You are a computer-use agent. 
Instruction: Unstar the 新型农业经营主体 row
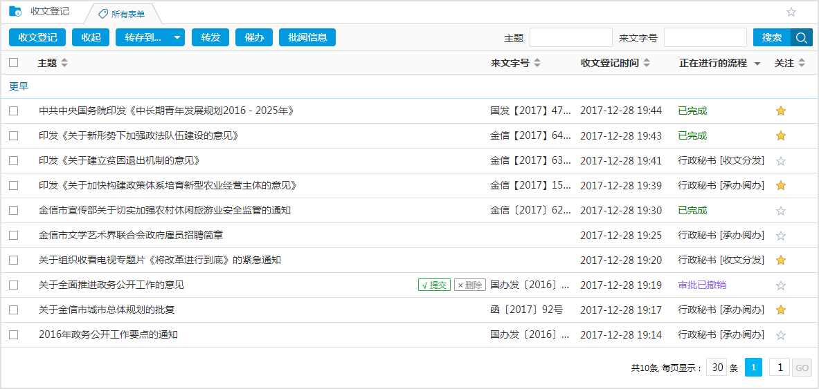(x=781, y=185)
